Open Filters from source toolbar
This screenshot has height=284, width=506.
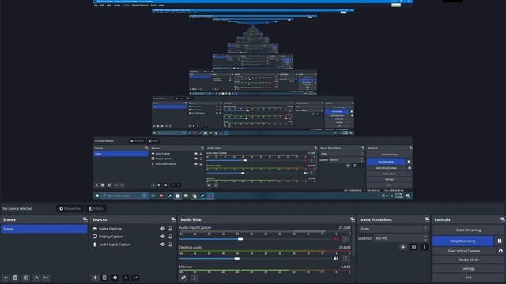[x=96, y=208]
